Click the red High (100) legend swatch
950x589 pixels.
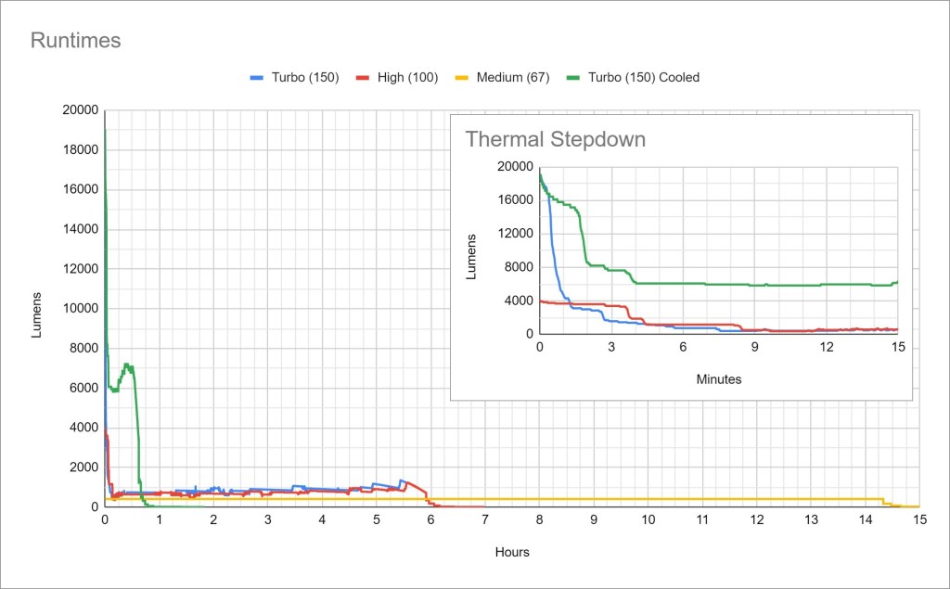364,78
